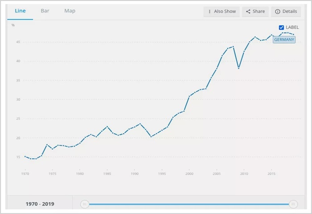Click the GERMANY series label tag

coord(284,39)
